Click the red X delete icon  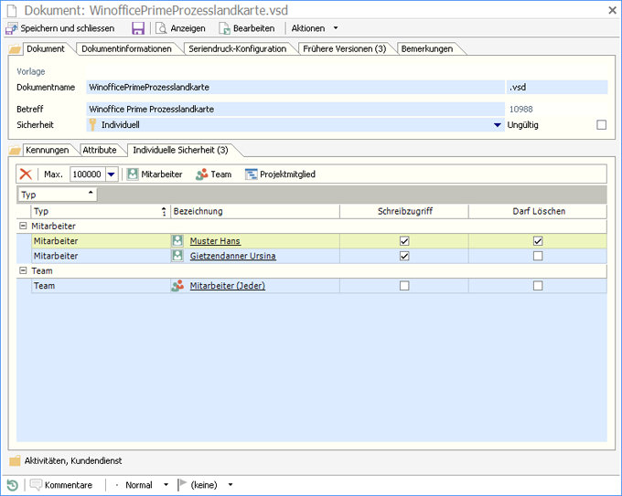[x=26, y=174]
